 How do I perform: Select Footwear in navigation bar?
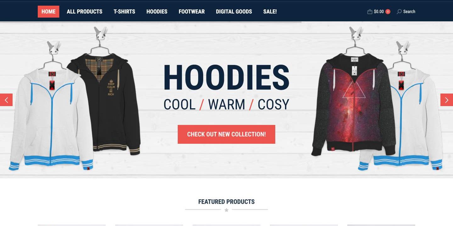(x=192, y=12)
